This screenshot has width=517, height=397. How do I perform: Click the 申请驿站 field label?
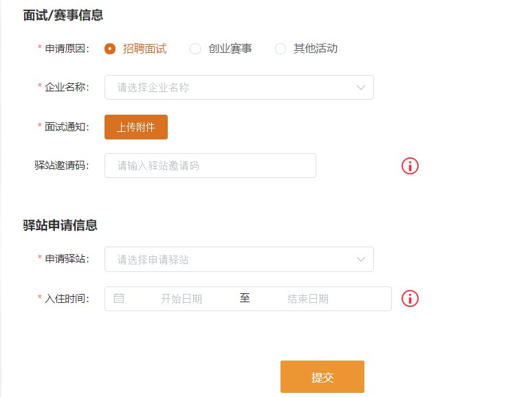point(67,259)
